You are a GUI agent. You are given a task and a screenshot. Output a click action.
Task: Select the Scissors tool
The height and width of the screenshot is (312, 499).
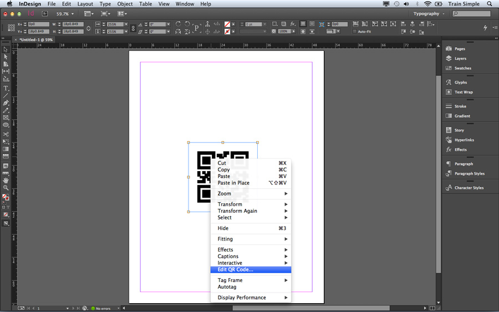pyautogui.click(x=6, y=134)
